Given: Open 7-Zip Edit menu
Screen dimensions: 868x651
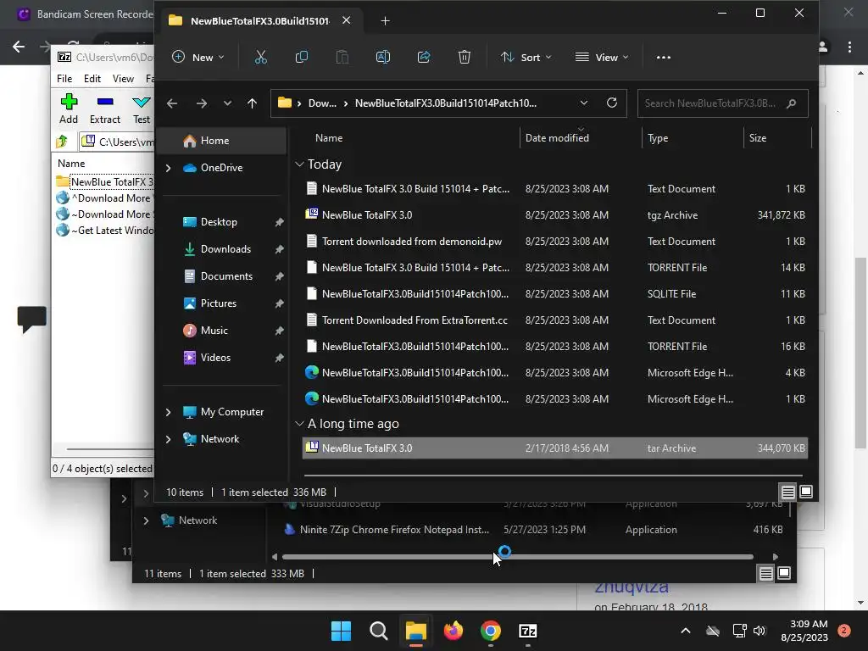Looking at the screenshot, I should tap(92, 79).
